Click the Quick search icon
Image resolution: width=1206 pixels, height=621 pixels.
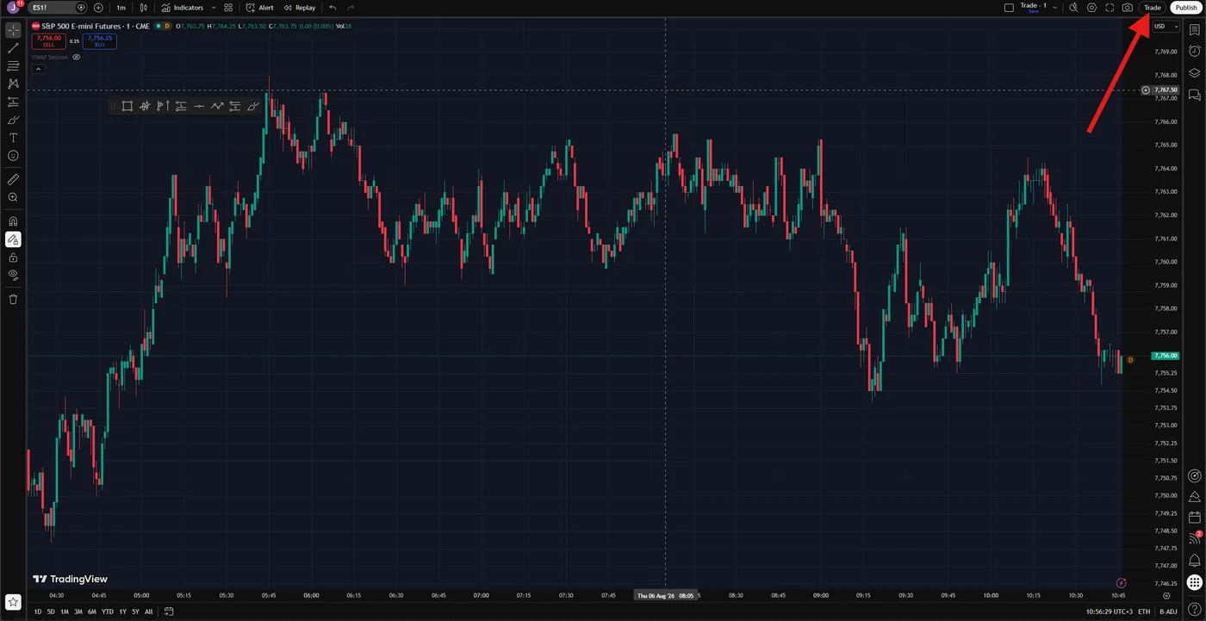(x=1073, y=7)
